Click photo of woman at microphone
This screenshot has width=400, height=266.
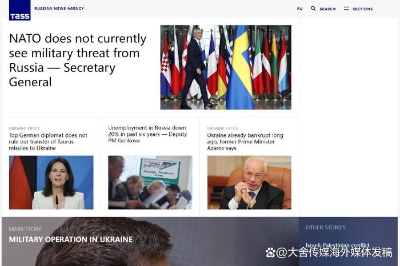(x=51, y=183)
